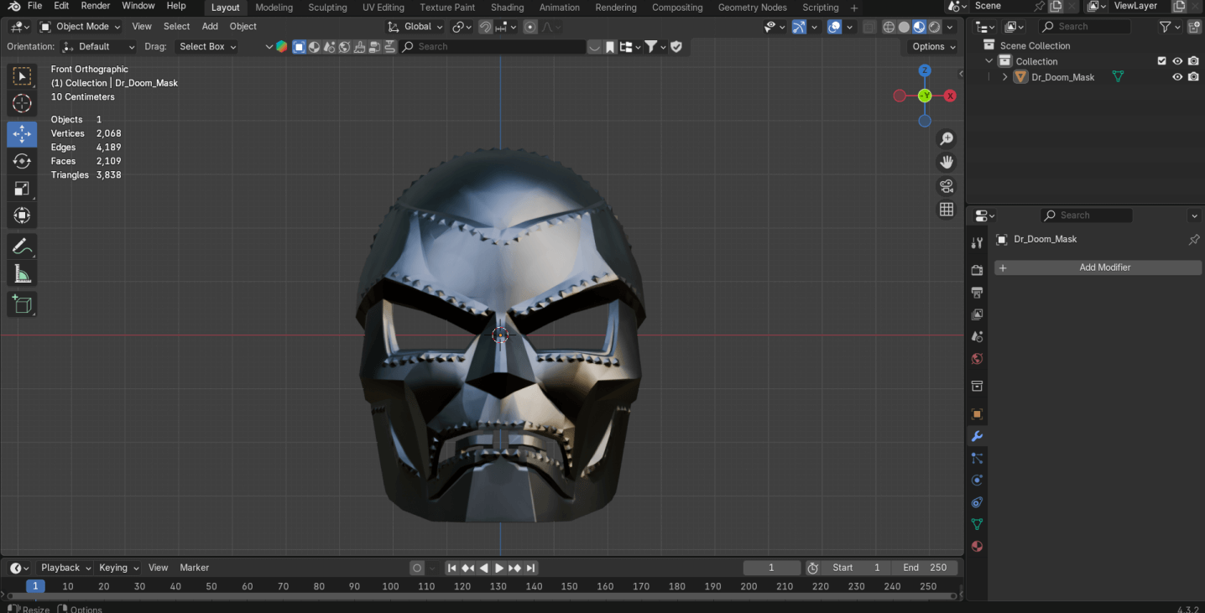Disable Dr_Doom_Mask in renders camera icon

click(1193, 77)
